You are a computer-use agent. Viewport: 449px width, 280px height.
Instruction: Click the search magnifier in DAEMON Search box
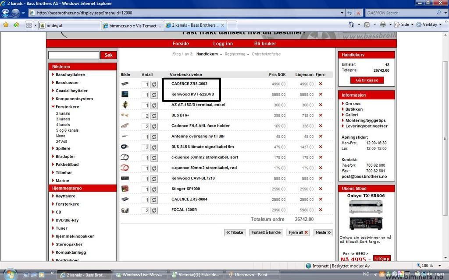438,13
